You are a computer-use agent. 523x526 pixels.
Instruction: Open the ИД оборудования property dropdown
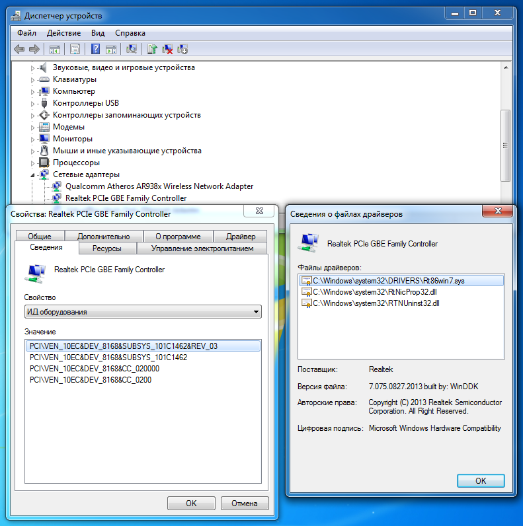143,312
